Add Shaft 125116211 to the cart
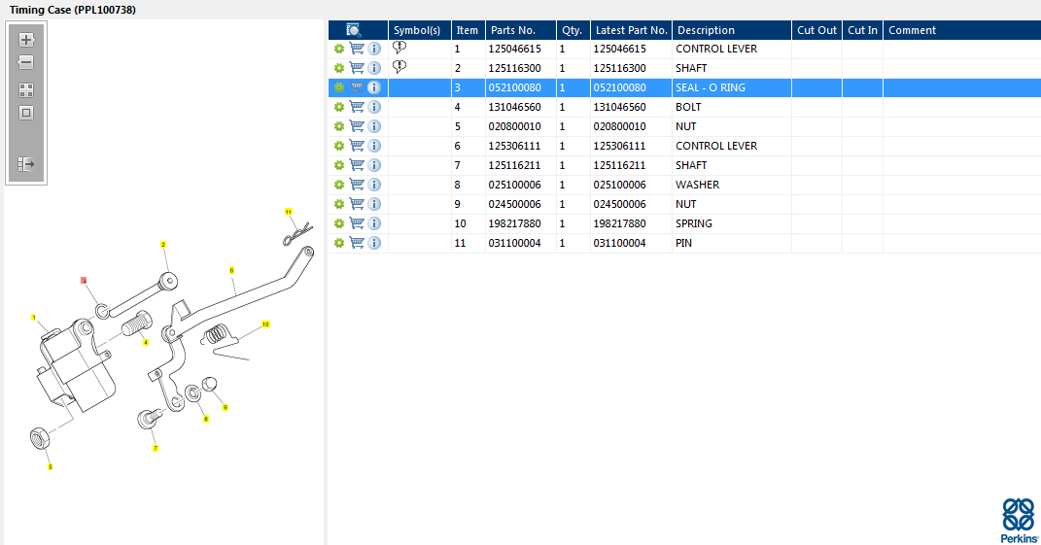Screen dimensions: 1041x545 (x=357, y=164)
